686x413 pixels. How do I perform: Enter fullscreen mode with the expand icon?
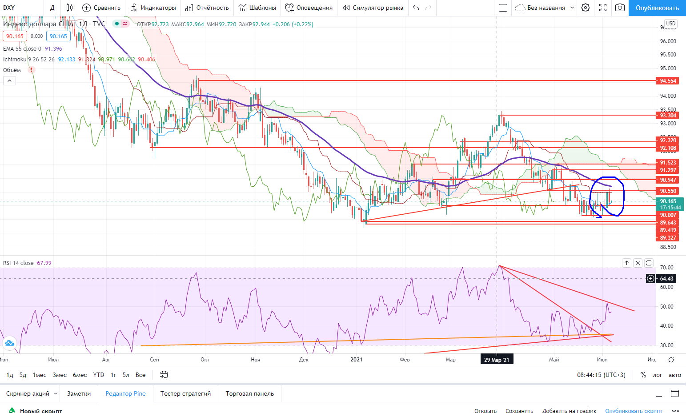603,8
